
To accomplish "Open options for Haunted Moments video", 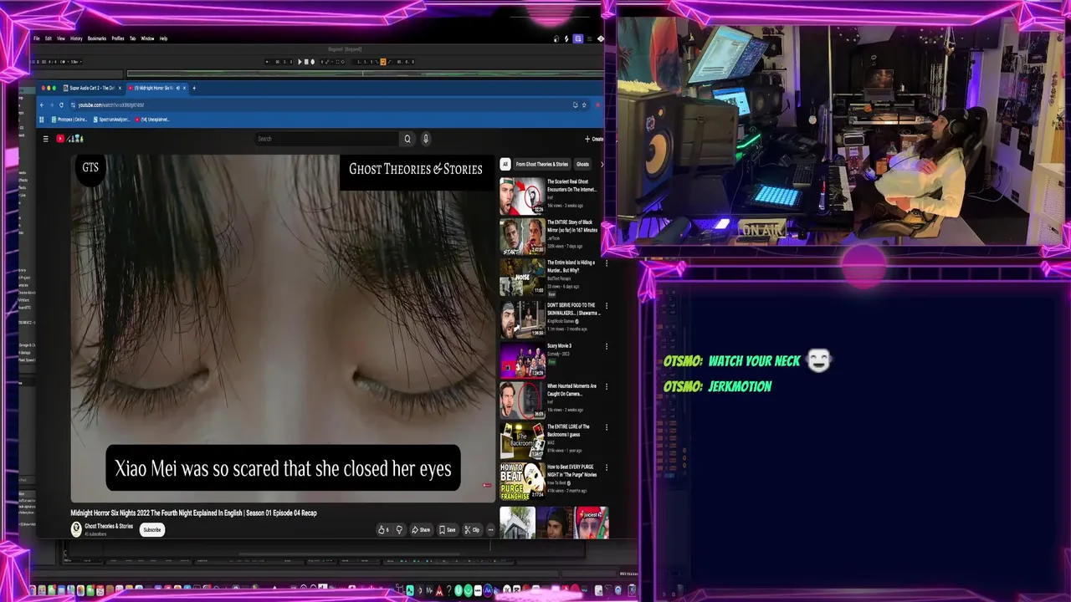I will click(607, 387).
